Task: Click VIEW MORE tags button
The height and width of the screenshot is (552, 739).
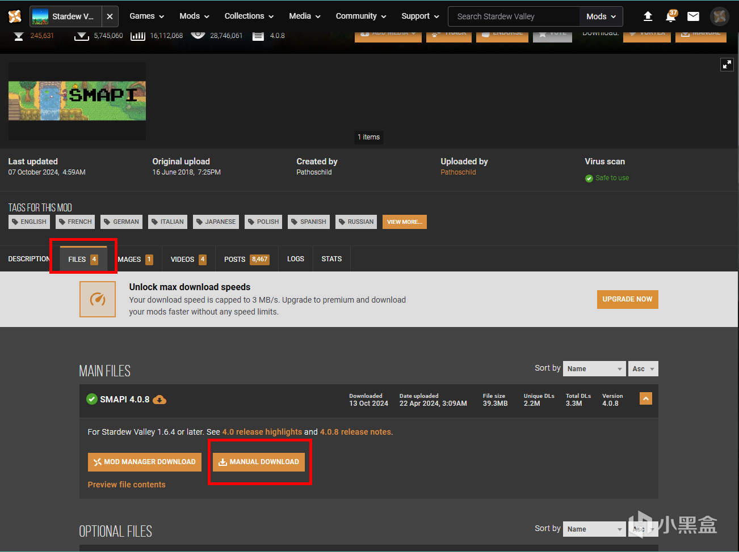Action: tap(405, 222)
